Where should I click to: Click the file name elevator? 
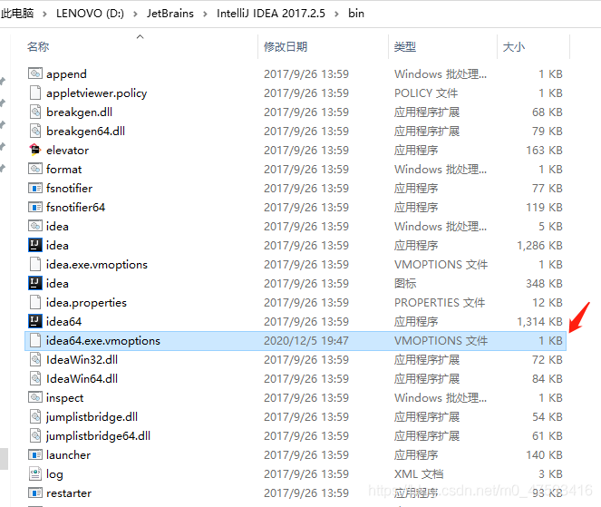(67, 151)
